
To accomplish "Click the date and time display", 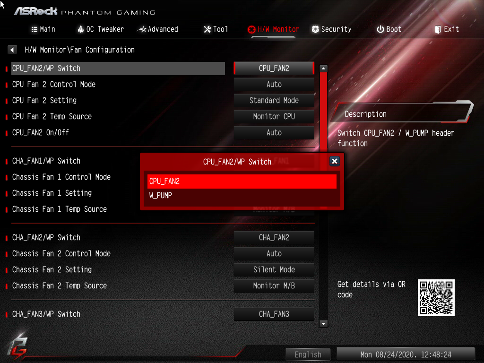I will [406, 354].
